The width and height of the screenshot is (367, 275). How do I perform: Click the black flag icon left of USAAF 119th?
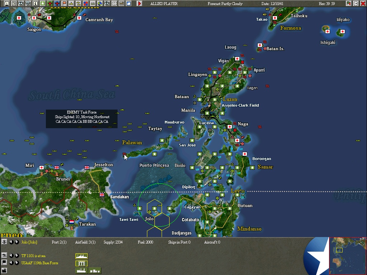tap(4, 262)
